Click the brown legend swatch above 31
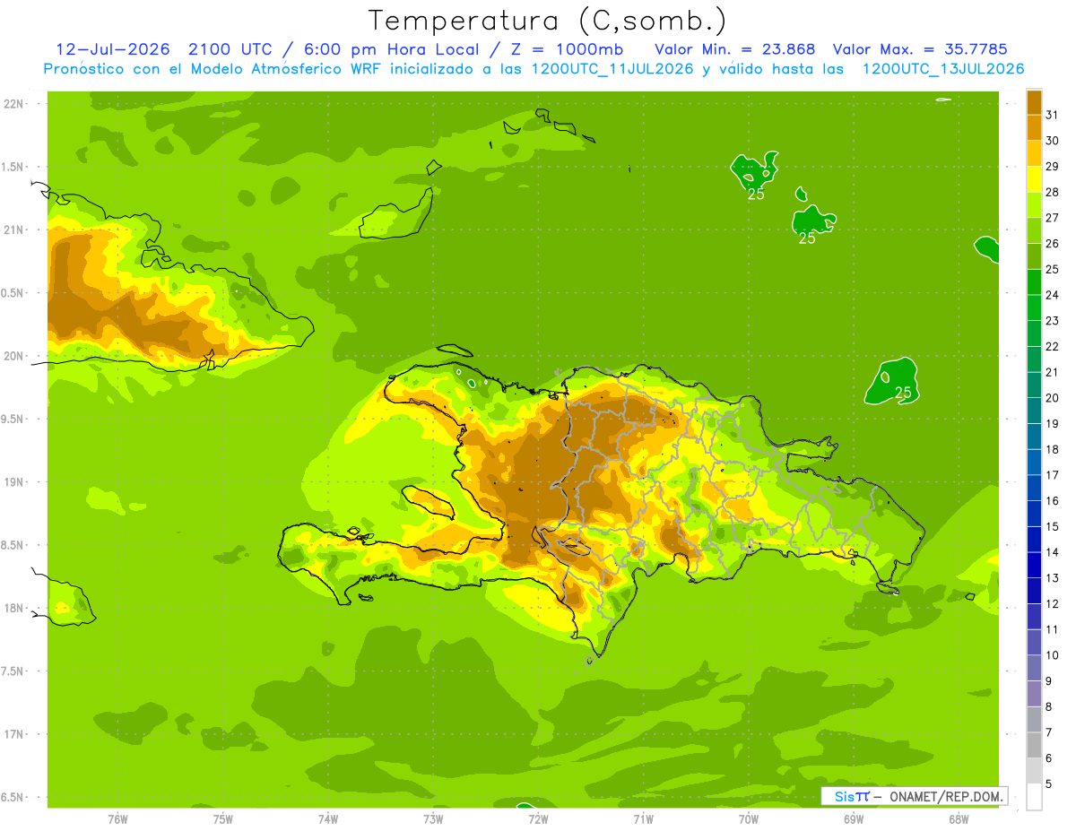The height and width of the screenshot is (831, 1076). coord(1034,102)
